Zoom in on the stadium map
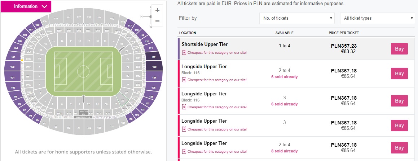418x161 pixels. tap(157, 10)
